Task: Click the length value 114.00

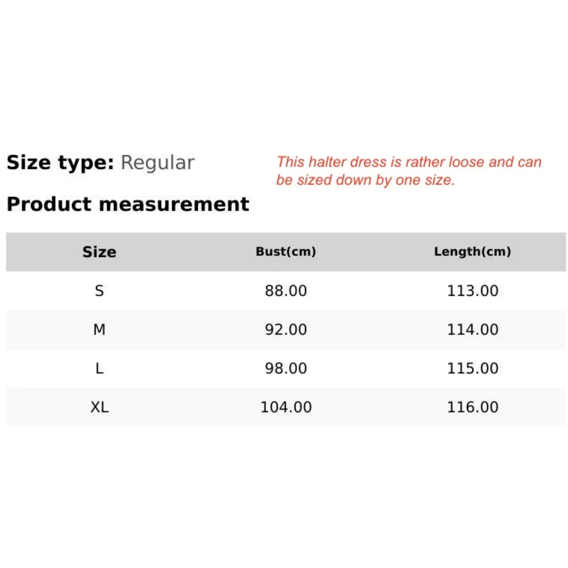Action: click(472, 329)
